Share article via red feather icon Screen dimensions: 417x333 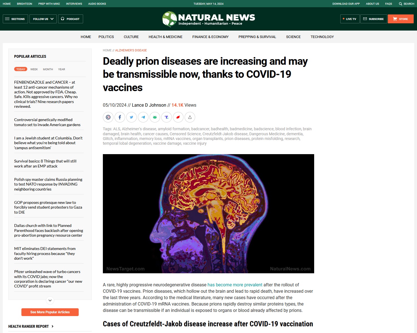click(x=178, y=117)
